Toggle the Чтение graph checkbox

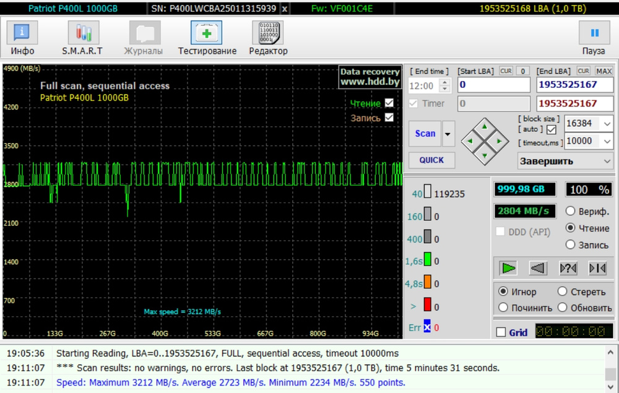click(x=389, y=103)
